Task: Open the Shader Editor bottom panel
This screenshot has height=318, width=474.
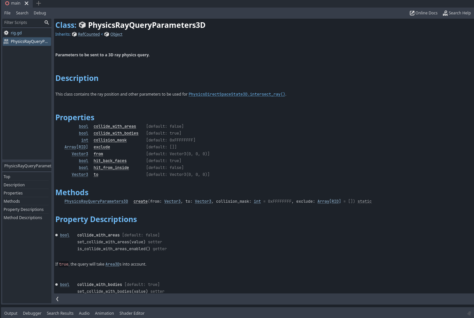Action: pos(132,313)
